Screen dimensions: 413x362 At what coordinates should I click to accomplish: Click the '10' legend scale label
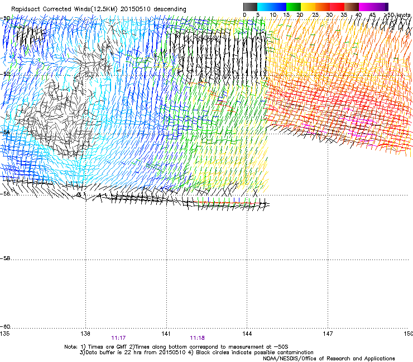[273, 15]
